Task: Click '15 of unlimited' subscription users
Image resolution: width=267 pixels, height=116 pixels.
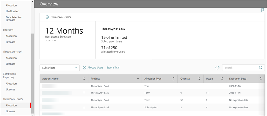Action: (114, 37)
